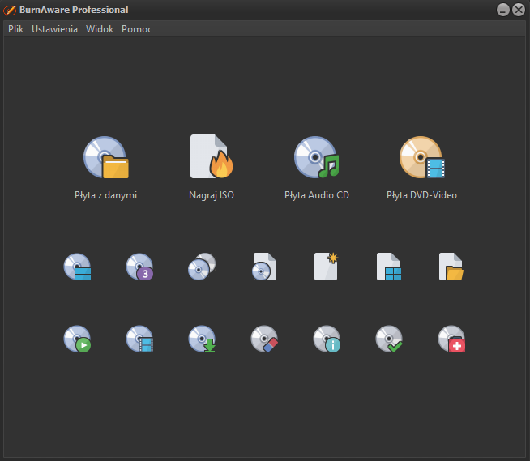The image size is (530, 461).
Task: Show disc info via the blue i icon
Action: point(327,339)
